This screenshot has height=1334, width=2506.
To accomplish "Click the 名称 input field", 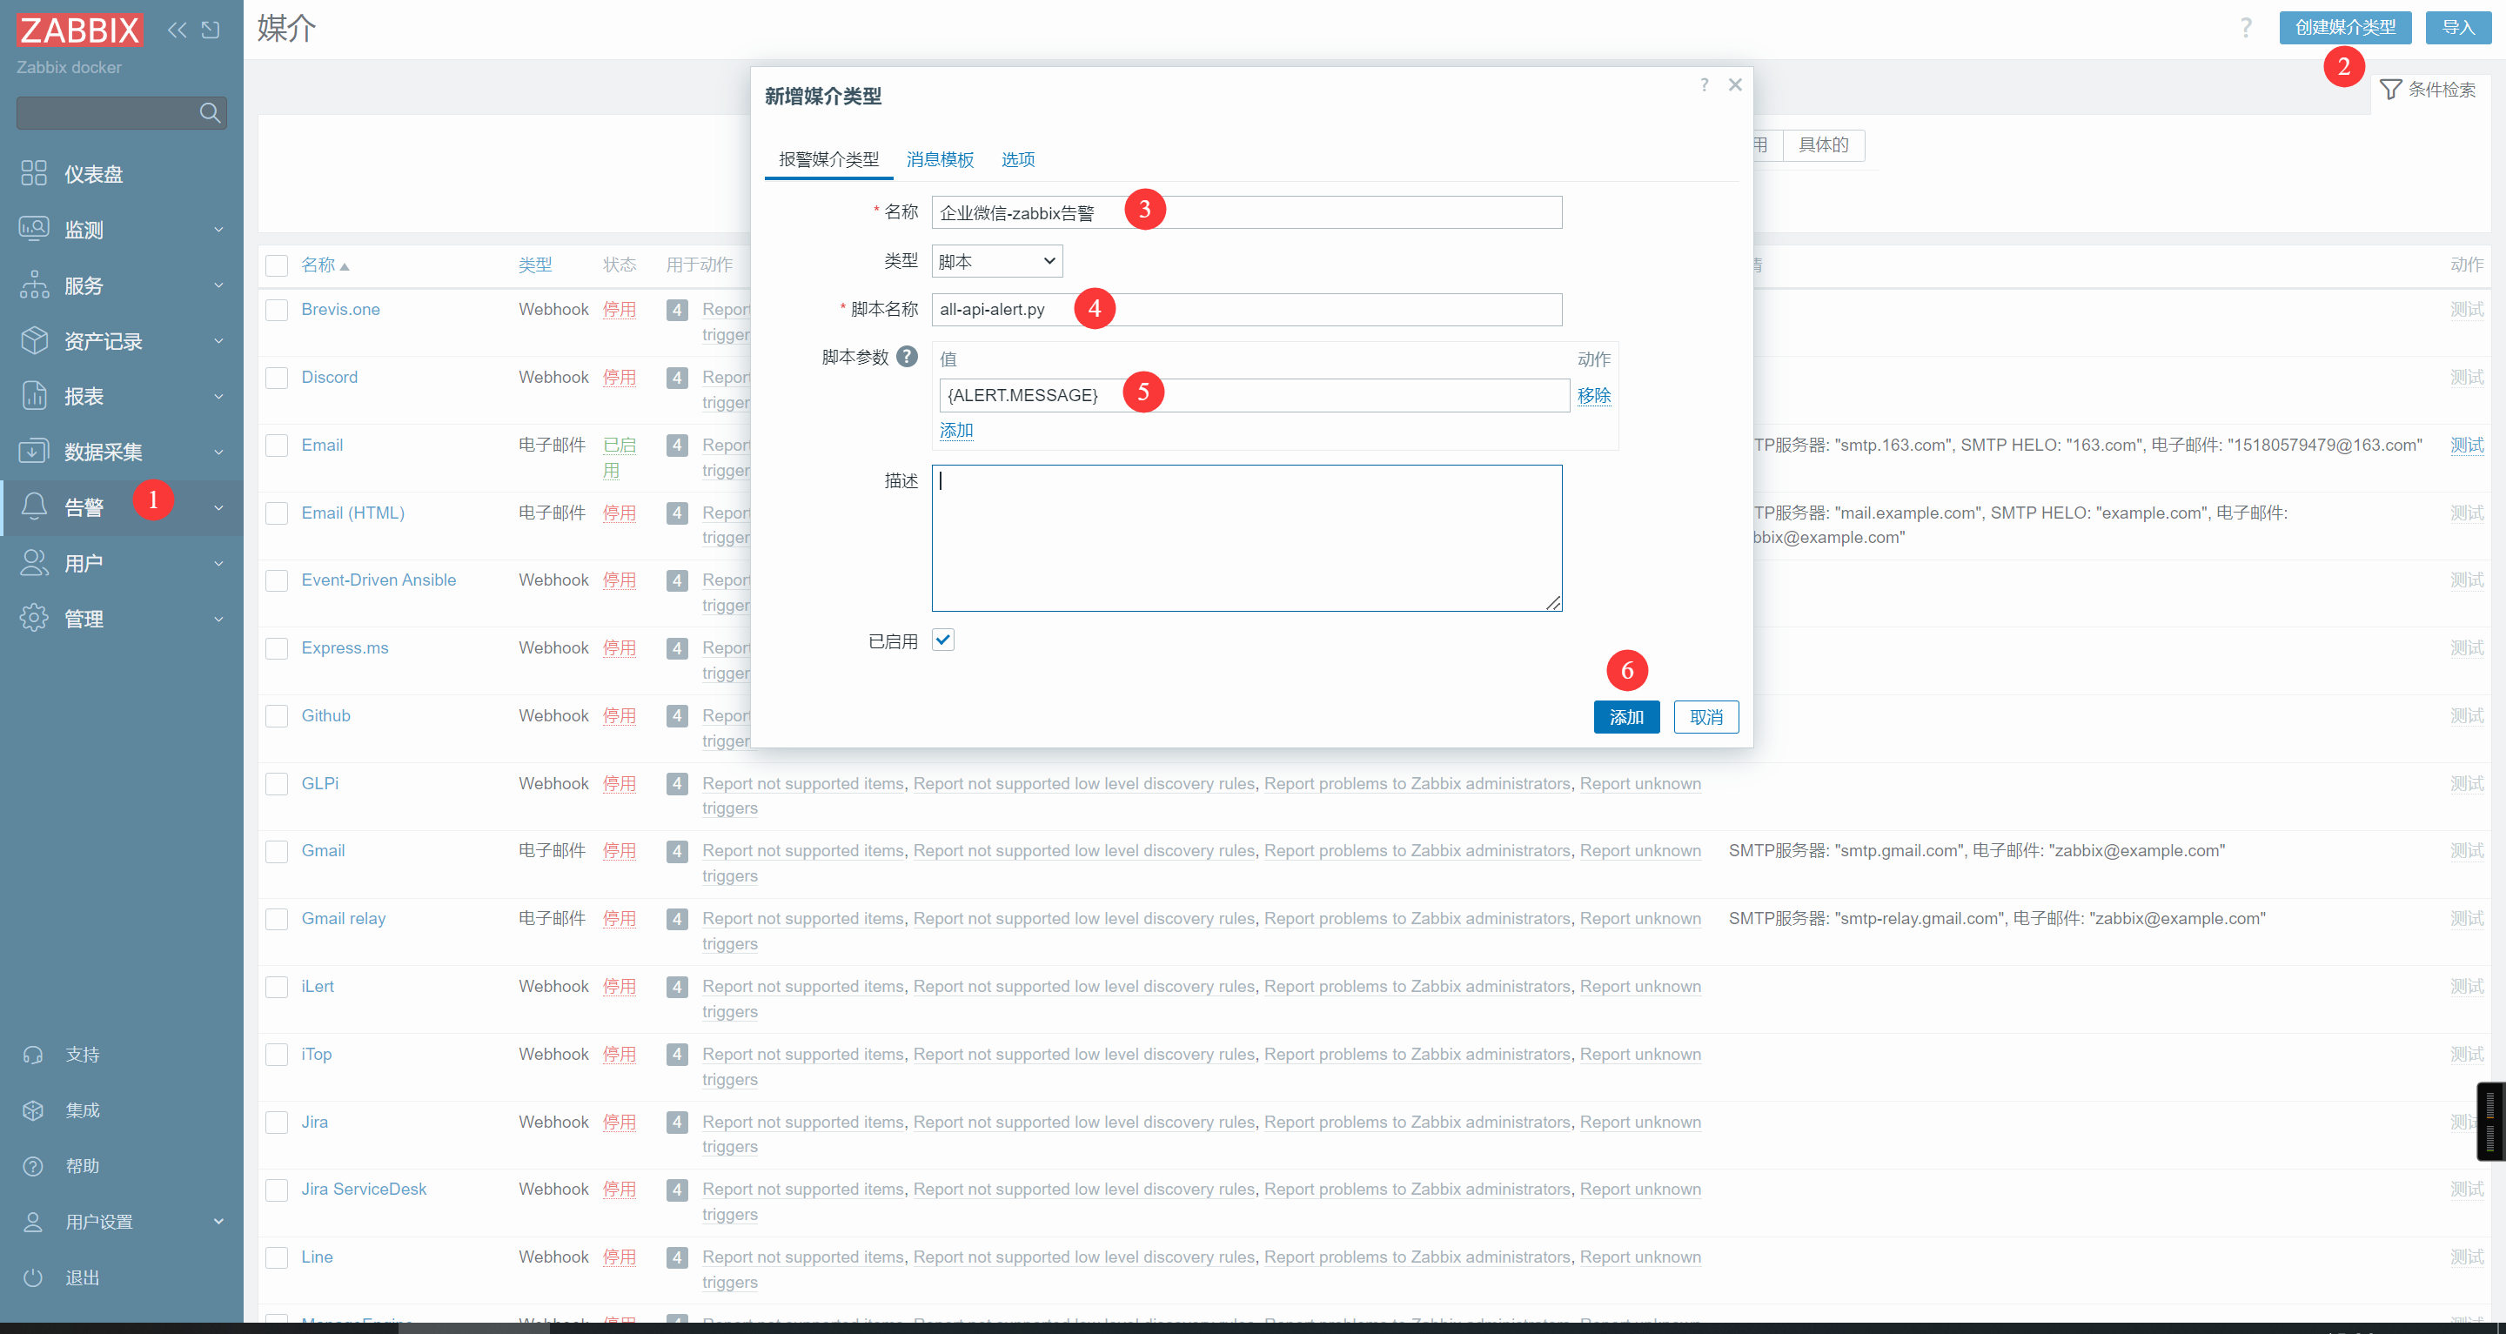I will point(1247,212).
